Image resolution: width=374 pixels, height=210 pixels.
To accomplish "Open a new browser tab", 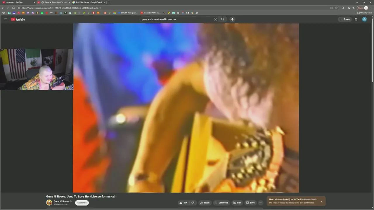I will coord(109,2).
